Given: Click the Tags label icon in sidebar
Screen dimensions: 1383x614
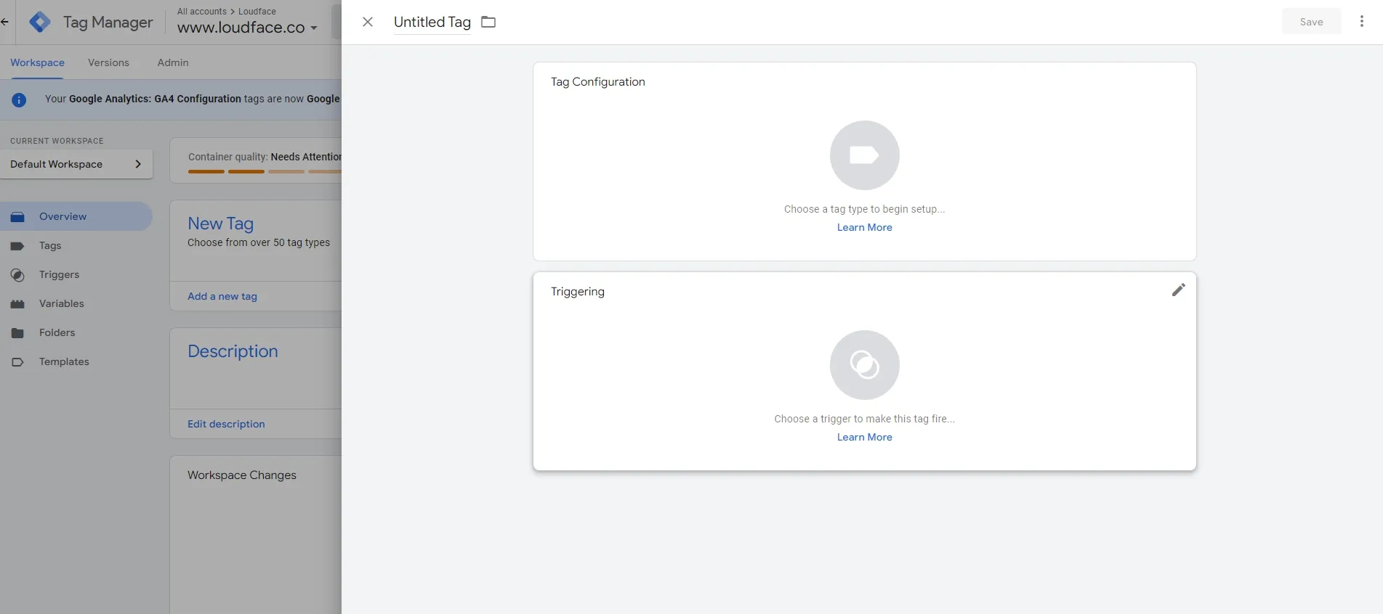Looking at the screenshot, I should click(17, 246).
